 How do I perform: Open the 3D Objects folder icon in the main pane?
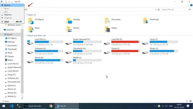coord(31,21)
